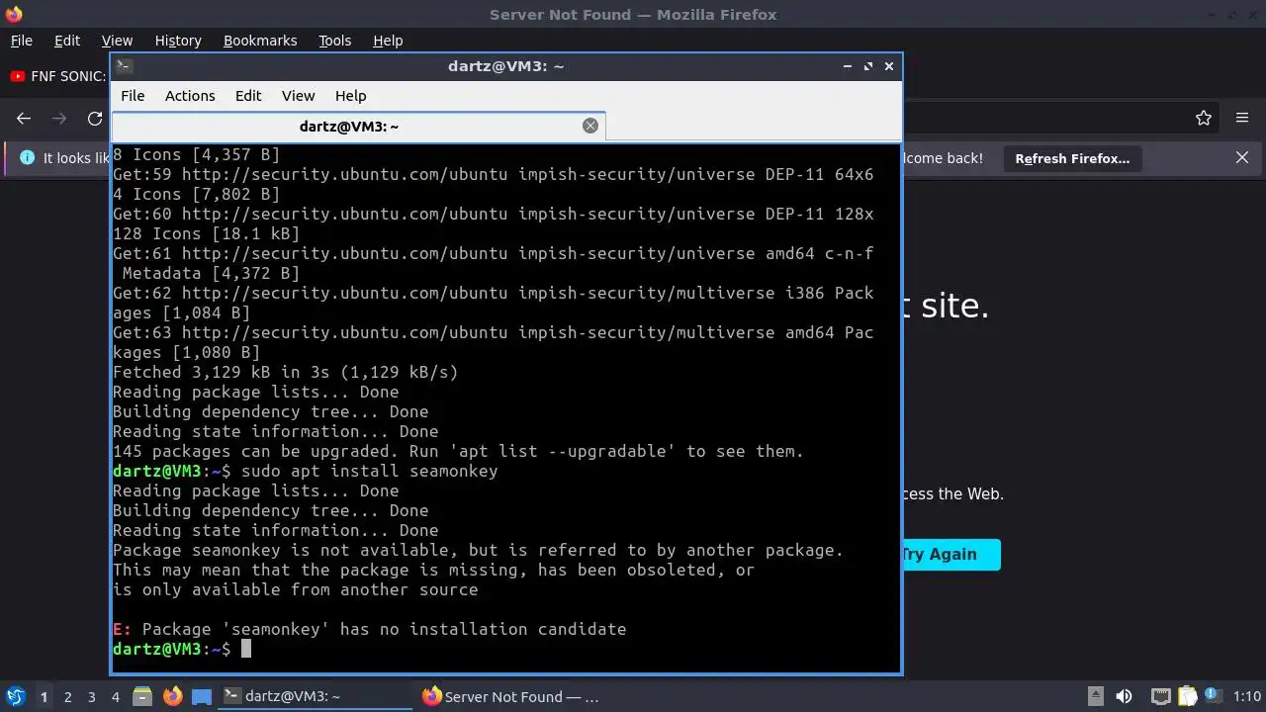
Task: Open the Firefox View menu
Action: tap(117, 41)
